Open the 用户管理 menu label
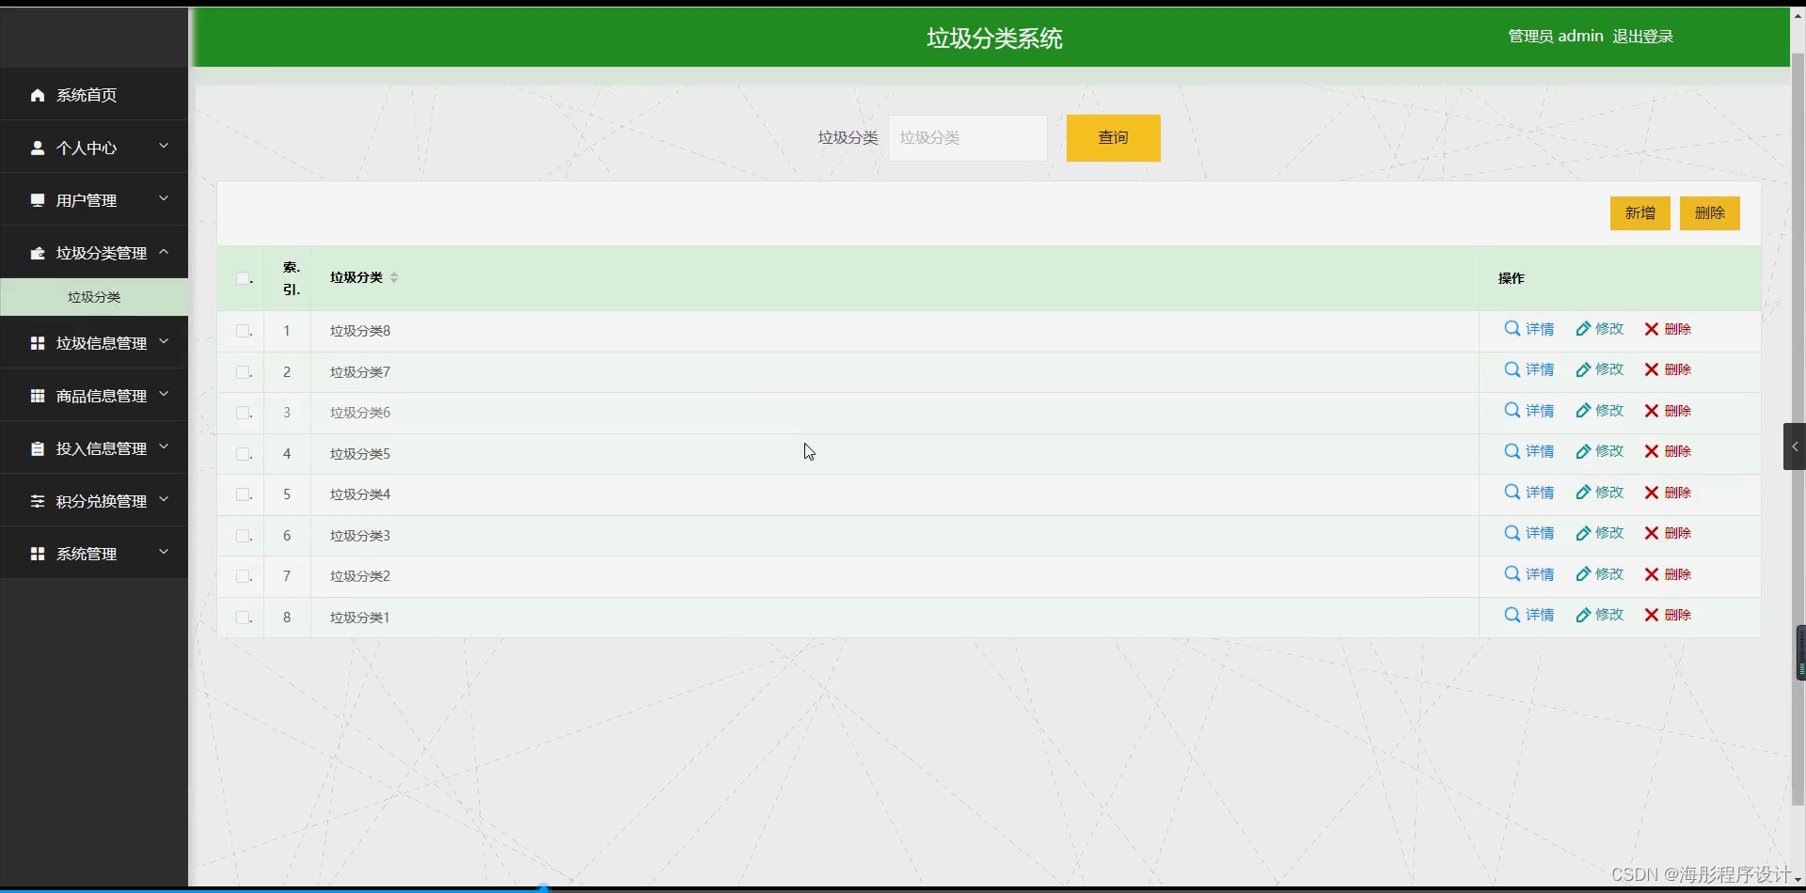 [x=87, y=200]
